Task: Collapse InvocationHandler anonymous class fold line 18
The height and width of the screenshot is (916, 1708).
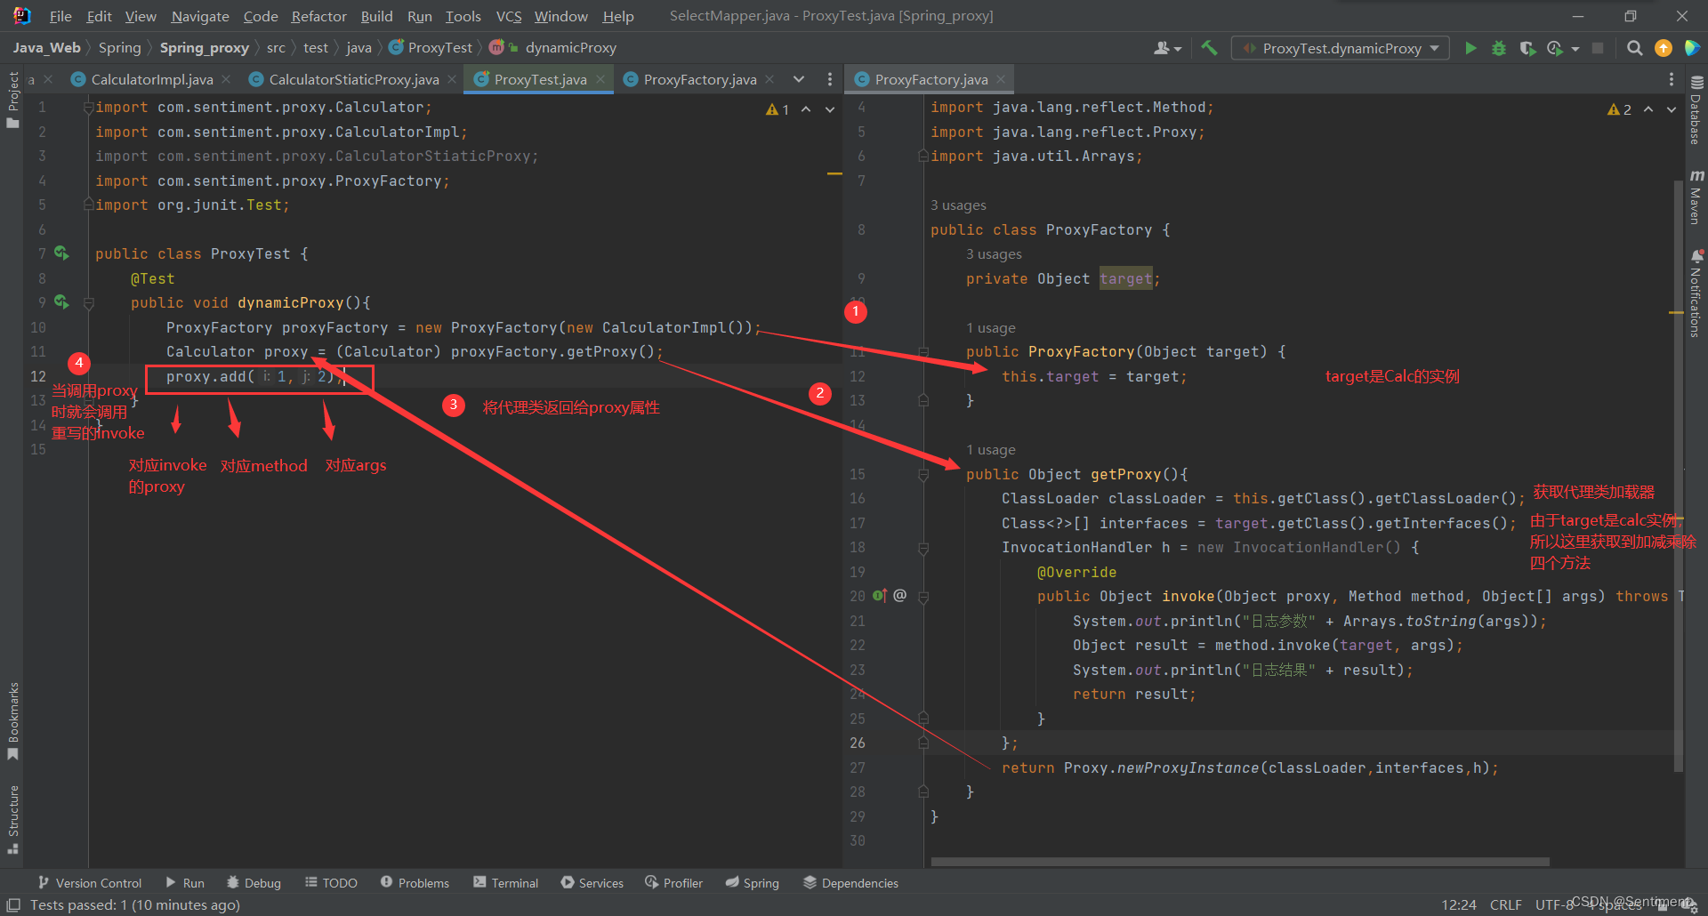Action: point(923,548)
